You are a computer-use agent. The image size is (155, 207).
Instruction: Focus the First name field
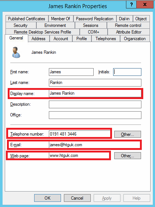[71, 72]
